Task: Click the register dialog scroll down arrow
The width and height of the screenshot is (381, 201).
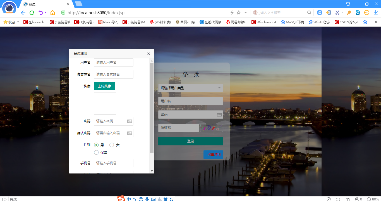Action: click(x=152, y=171)
